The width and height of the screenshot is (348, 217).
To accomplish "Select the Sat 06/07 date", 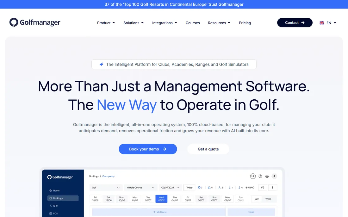I will [x=201, y=199].
